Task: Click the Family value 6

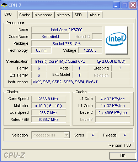Action: pyautogui.click(x=39, y=68)
